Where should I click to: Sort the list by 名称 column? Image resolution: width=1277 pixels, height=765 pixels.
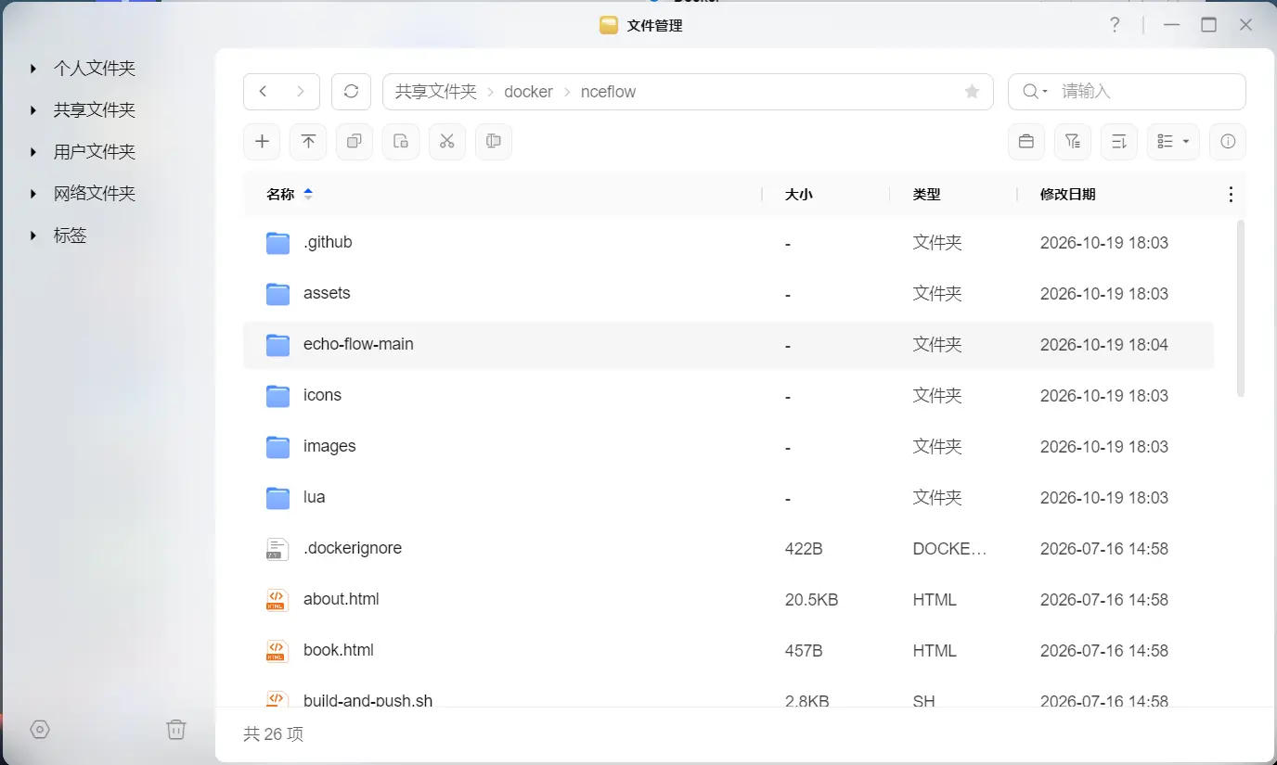click(280, 195)
